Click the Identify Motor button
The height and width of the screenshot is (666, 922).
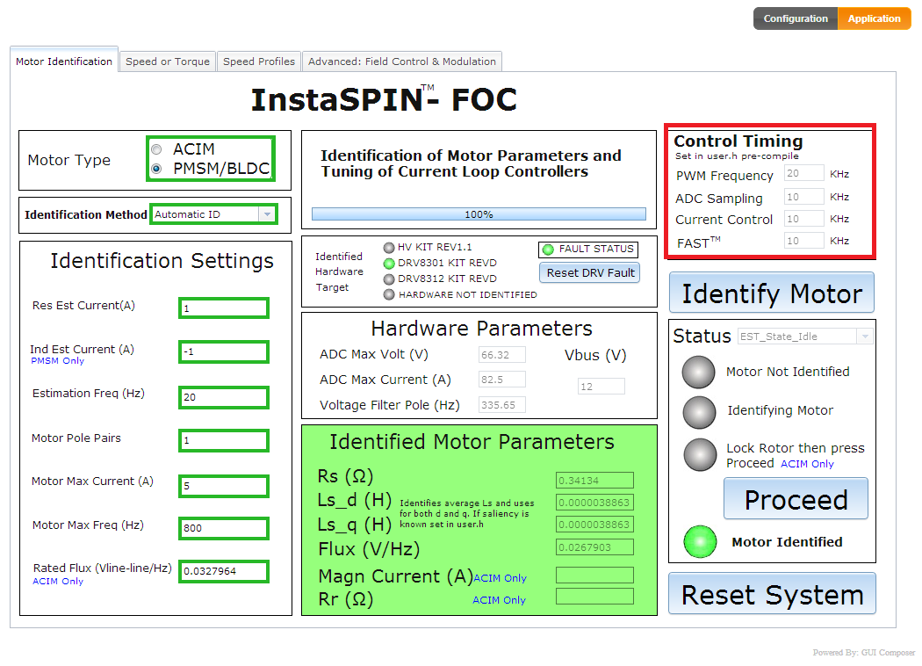(772, 293)
